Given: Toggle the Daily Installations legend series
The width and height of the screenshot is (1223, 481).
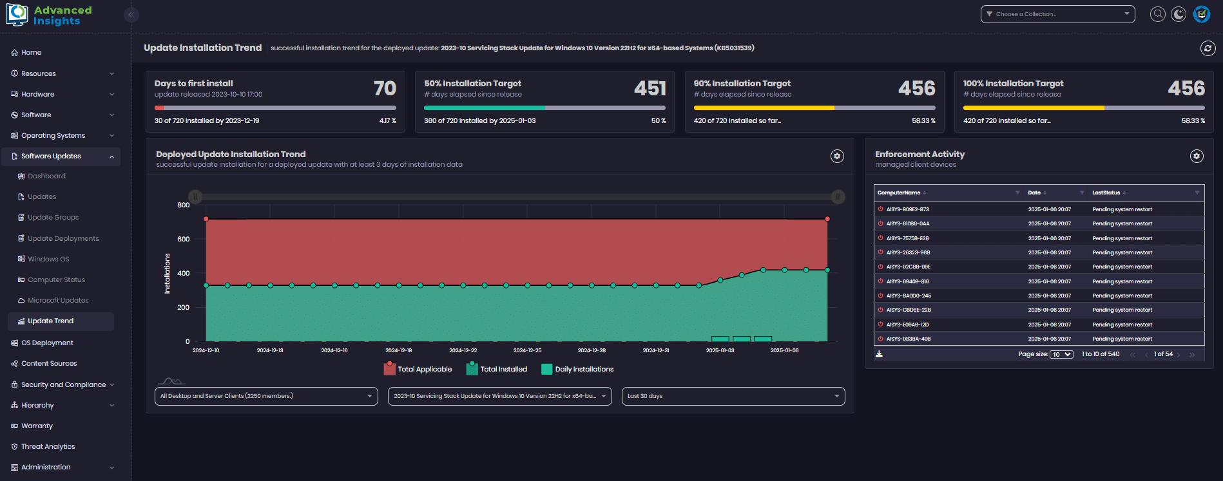Looking at the screenshot, I should (577, 369).
